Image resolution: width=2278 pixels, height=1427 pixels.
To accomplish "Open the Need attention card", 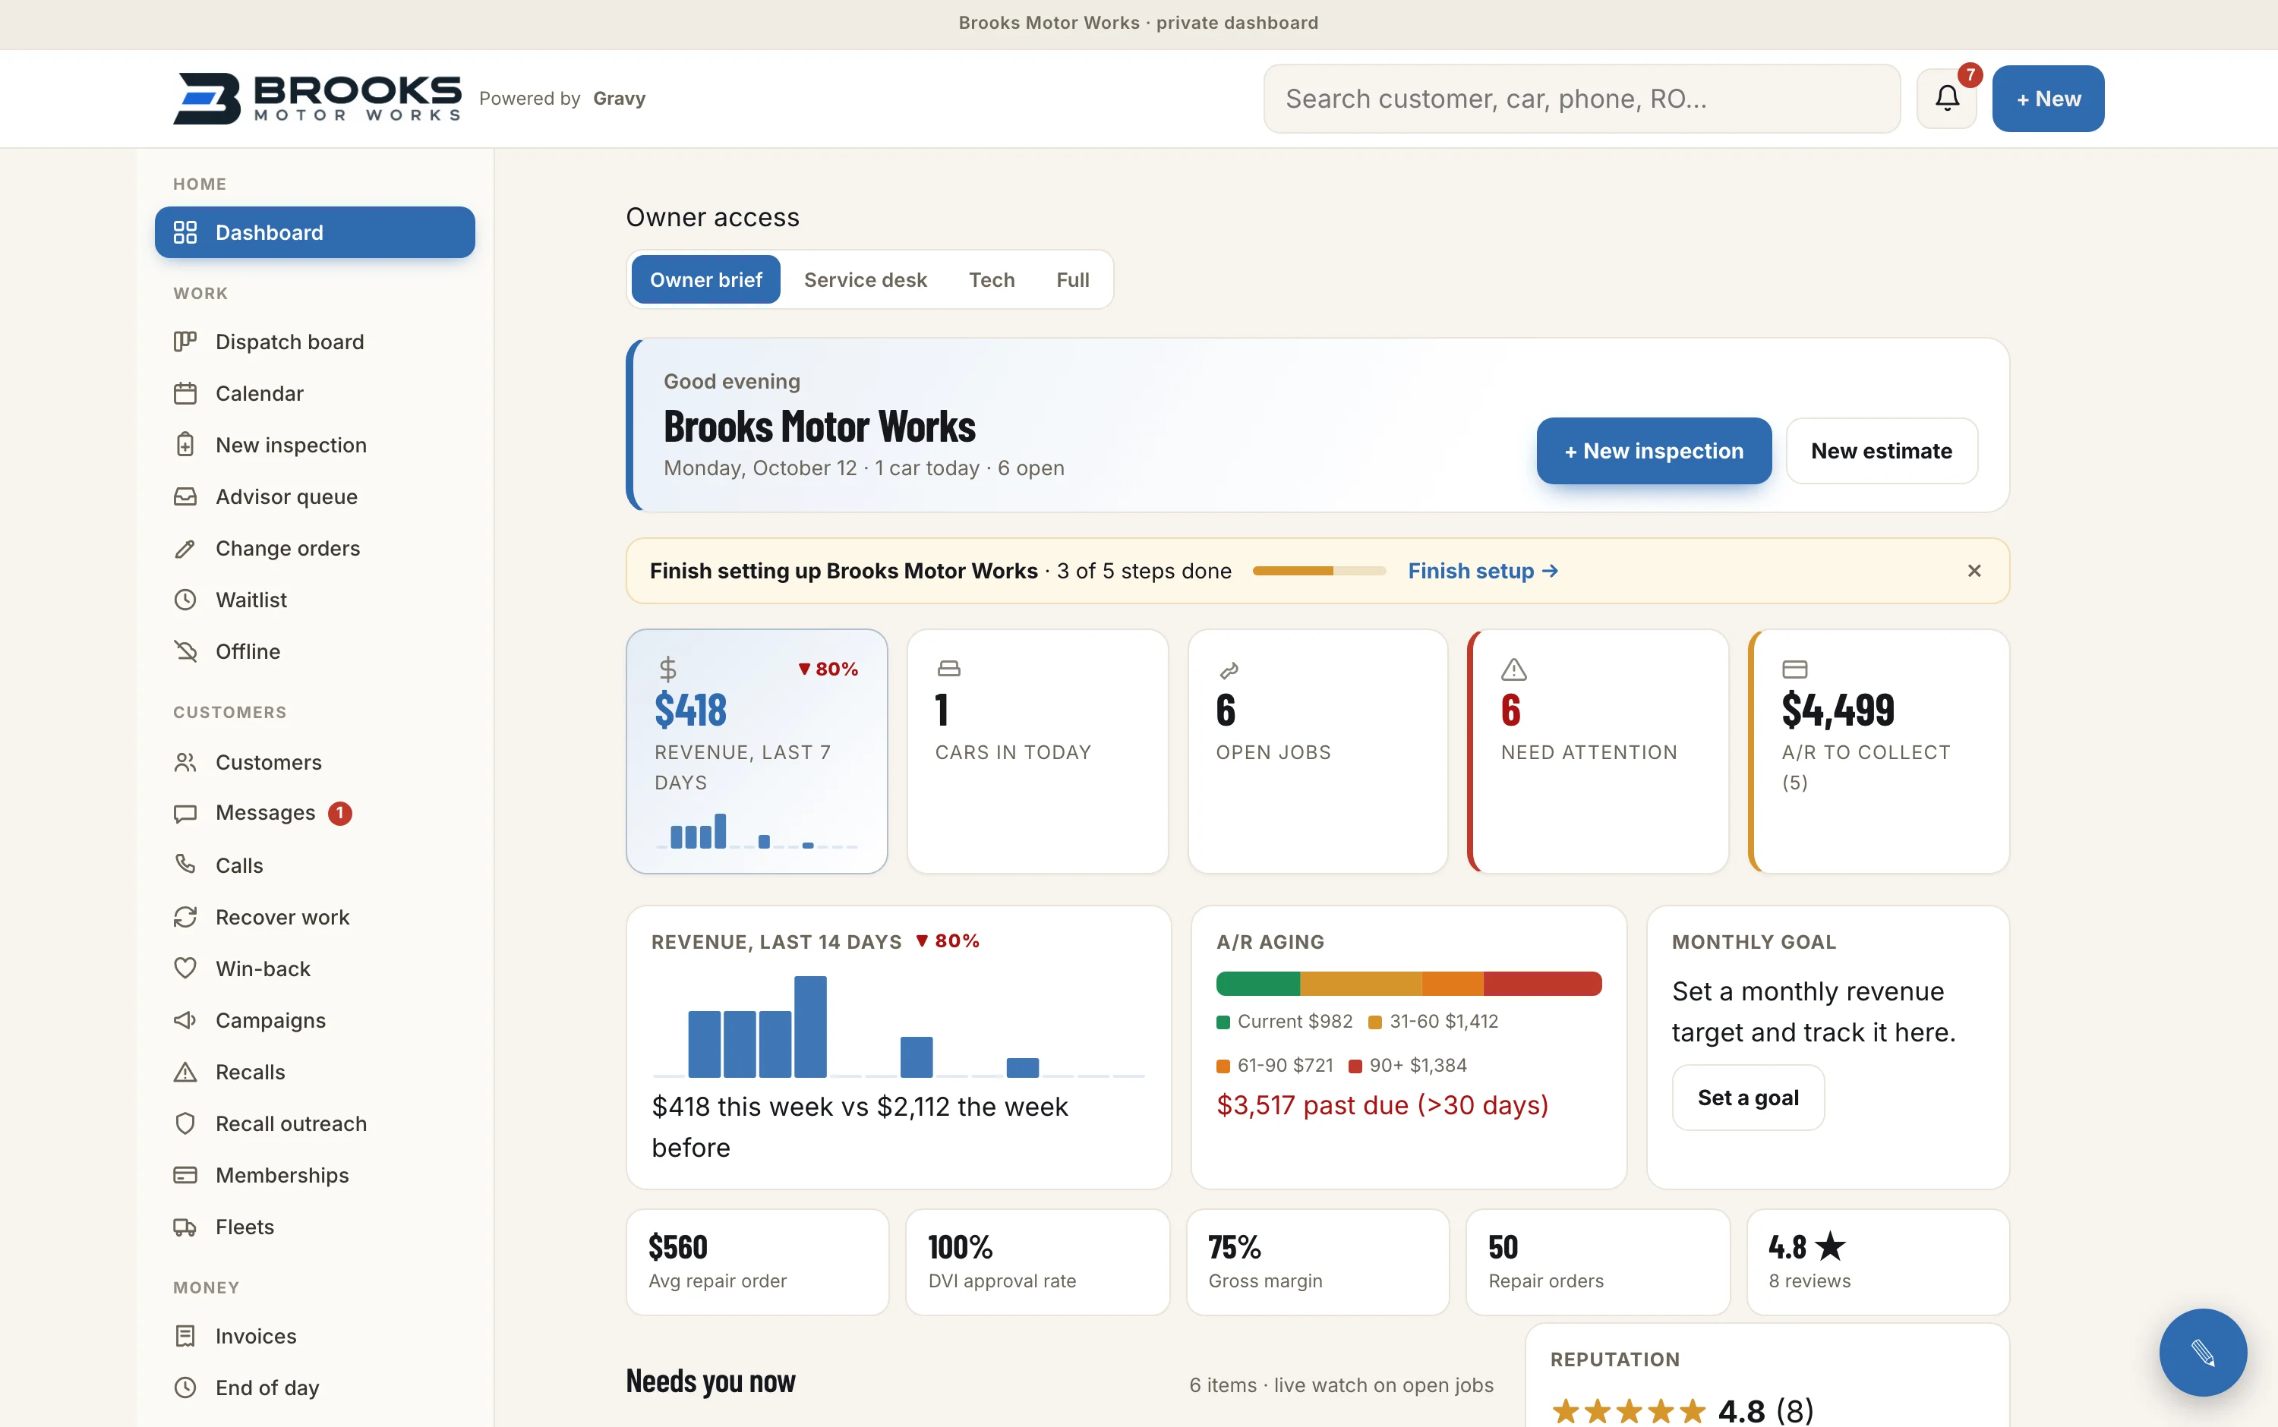I will click(x=1598, y=751).
